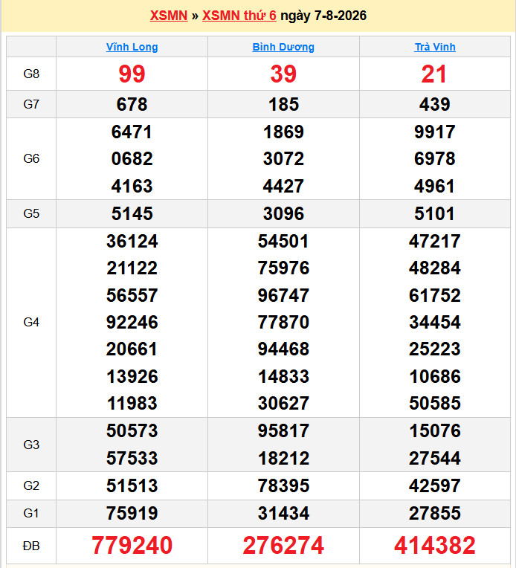Select G6 number 6471
Viewport: 516px width, 568px height.
(x=132, y=132)
